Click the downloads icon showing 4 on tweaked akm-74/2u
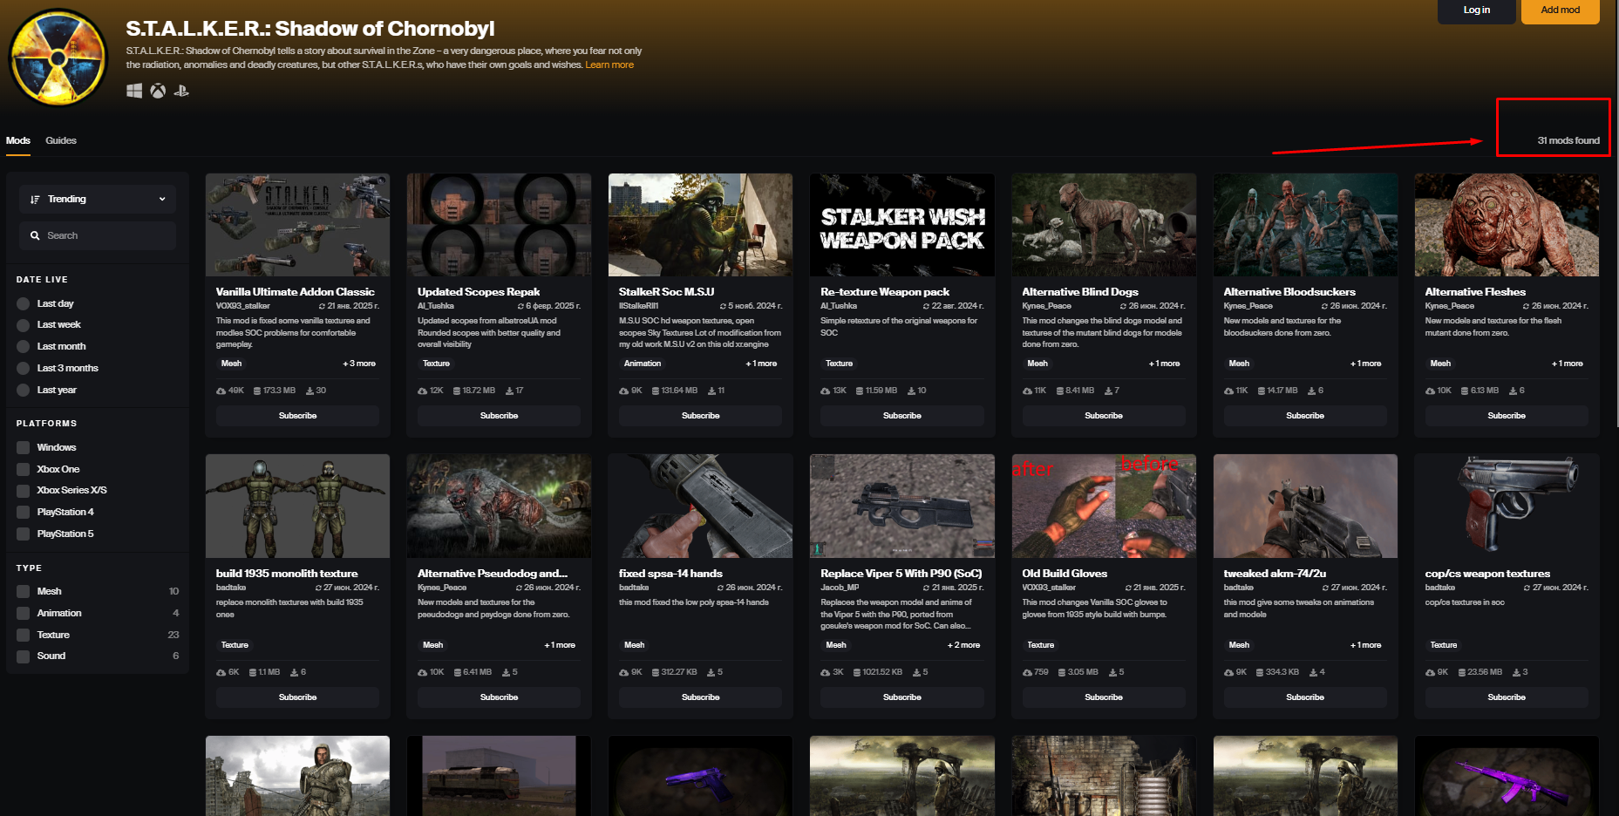The width and height of the screenshot is (1619, 816). tap(1313, 672)
